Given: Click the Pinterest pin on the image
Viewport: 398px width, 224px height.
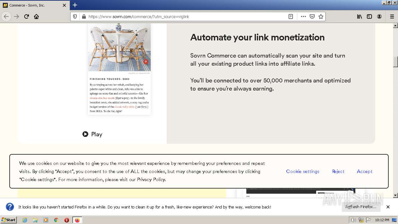Looking at the screenshot, I should [146, 62].
